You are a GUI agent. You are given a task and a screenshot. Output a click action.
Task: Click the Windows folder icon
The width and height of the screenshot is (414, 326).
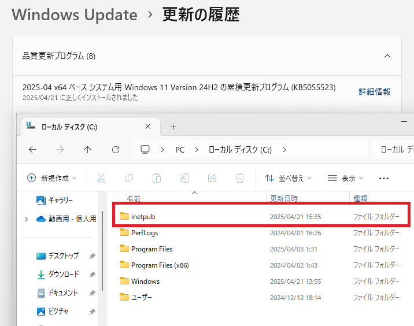click(x=124, y=280)
